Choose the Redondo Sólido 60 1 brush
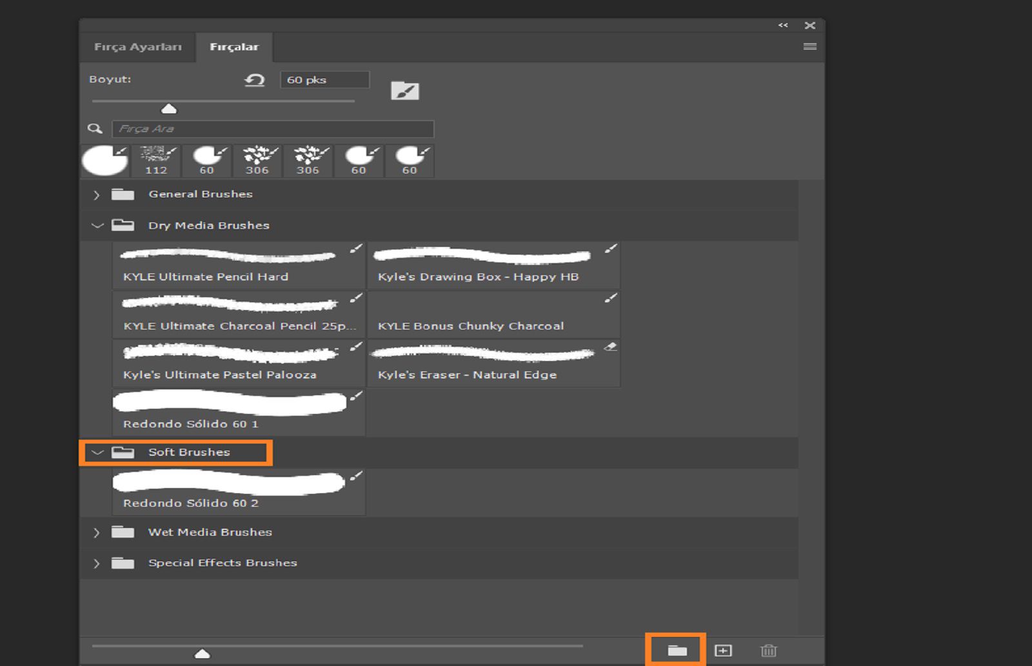 239,412
